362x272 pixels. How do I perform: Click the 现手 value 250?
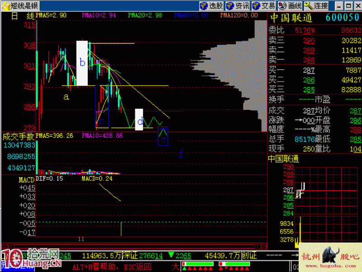click(309, 149)
